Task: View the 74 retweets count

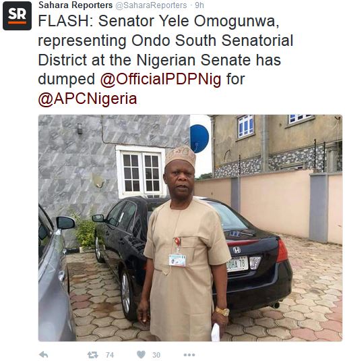Action: point(110,355)
